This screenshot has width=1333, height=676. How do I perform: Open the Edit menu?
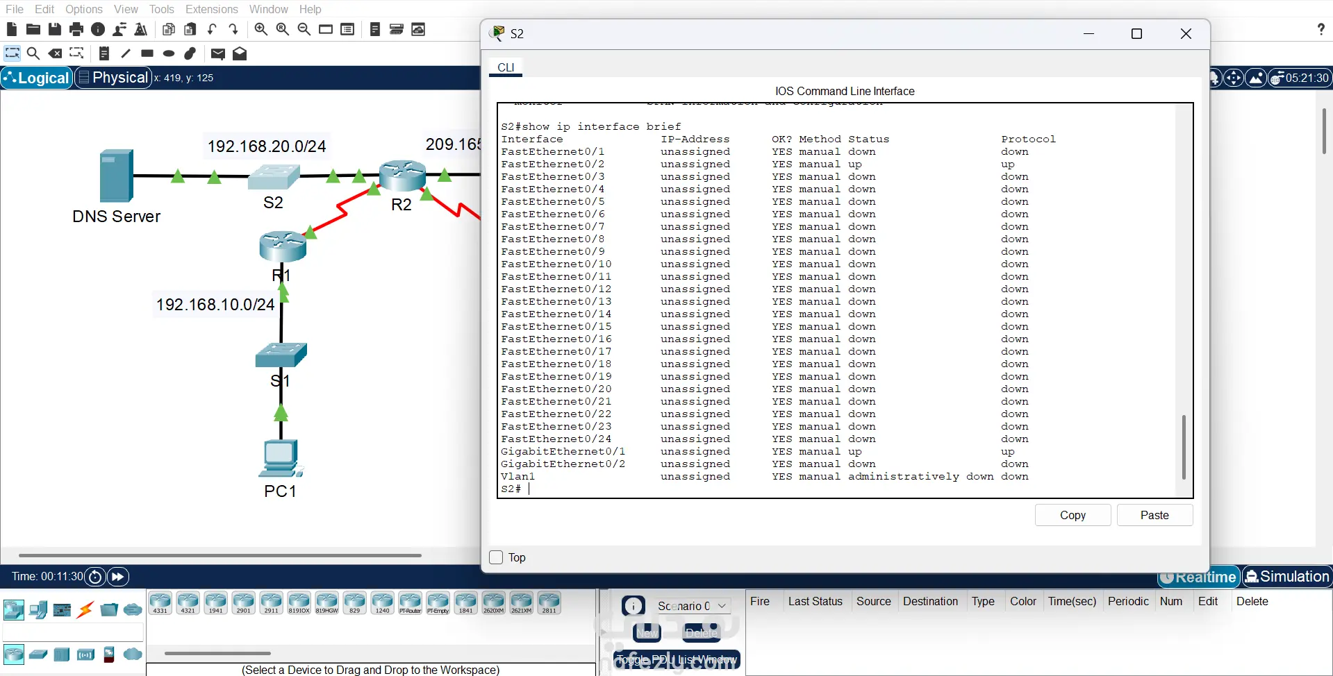click(x=44, y=9)
